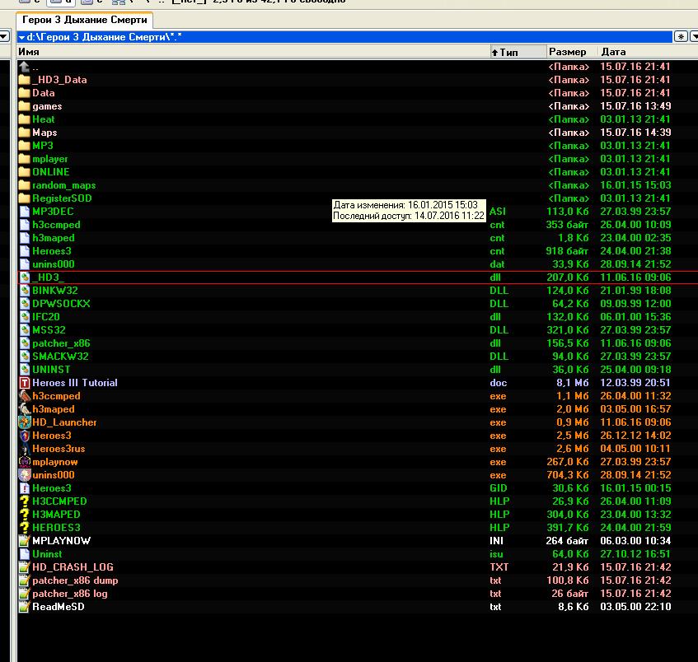The height and width of the screenshot is (662, 698).
Task: Click the Heroes3 exe shield icon
Action: pos(25,436)
